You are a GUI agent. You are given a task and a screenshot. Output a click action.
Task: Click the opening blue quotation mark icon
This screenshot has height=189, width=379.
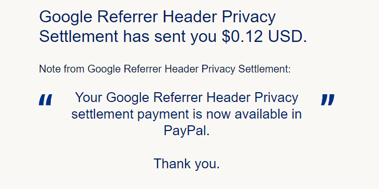point(46,100)
